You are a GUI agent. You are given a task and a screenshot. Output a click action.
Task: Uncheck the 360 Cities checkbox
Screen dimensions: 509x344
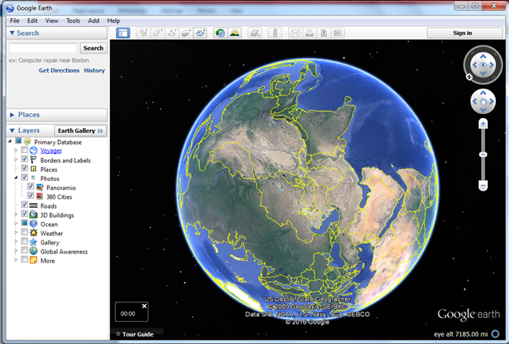click(30, 196)
